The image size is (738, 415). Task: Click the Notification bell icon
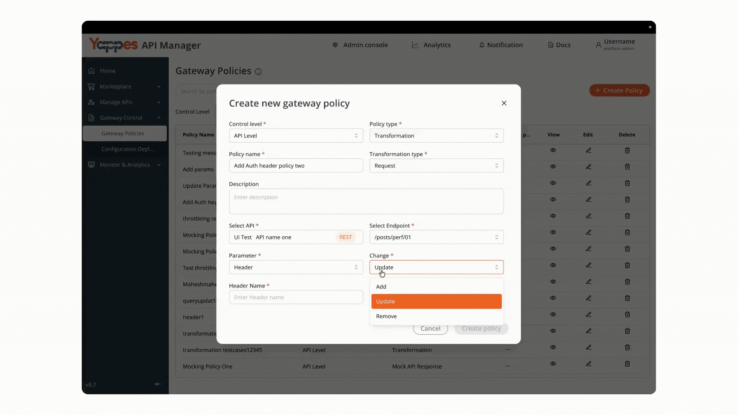point(482,45)
